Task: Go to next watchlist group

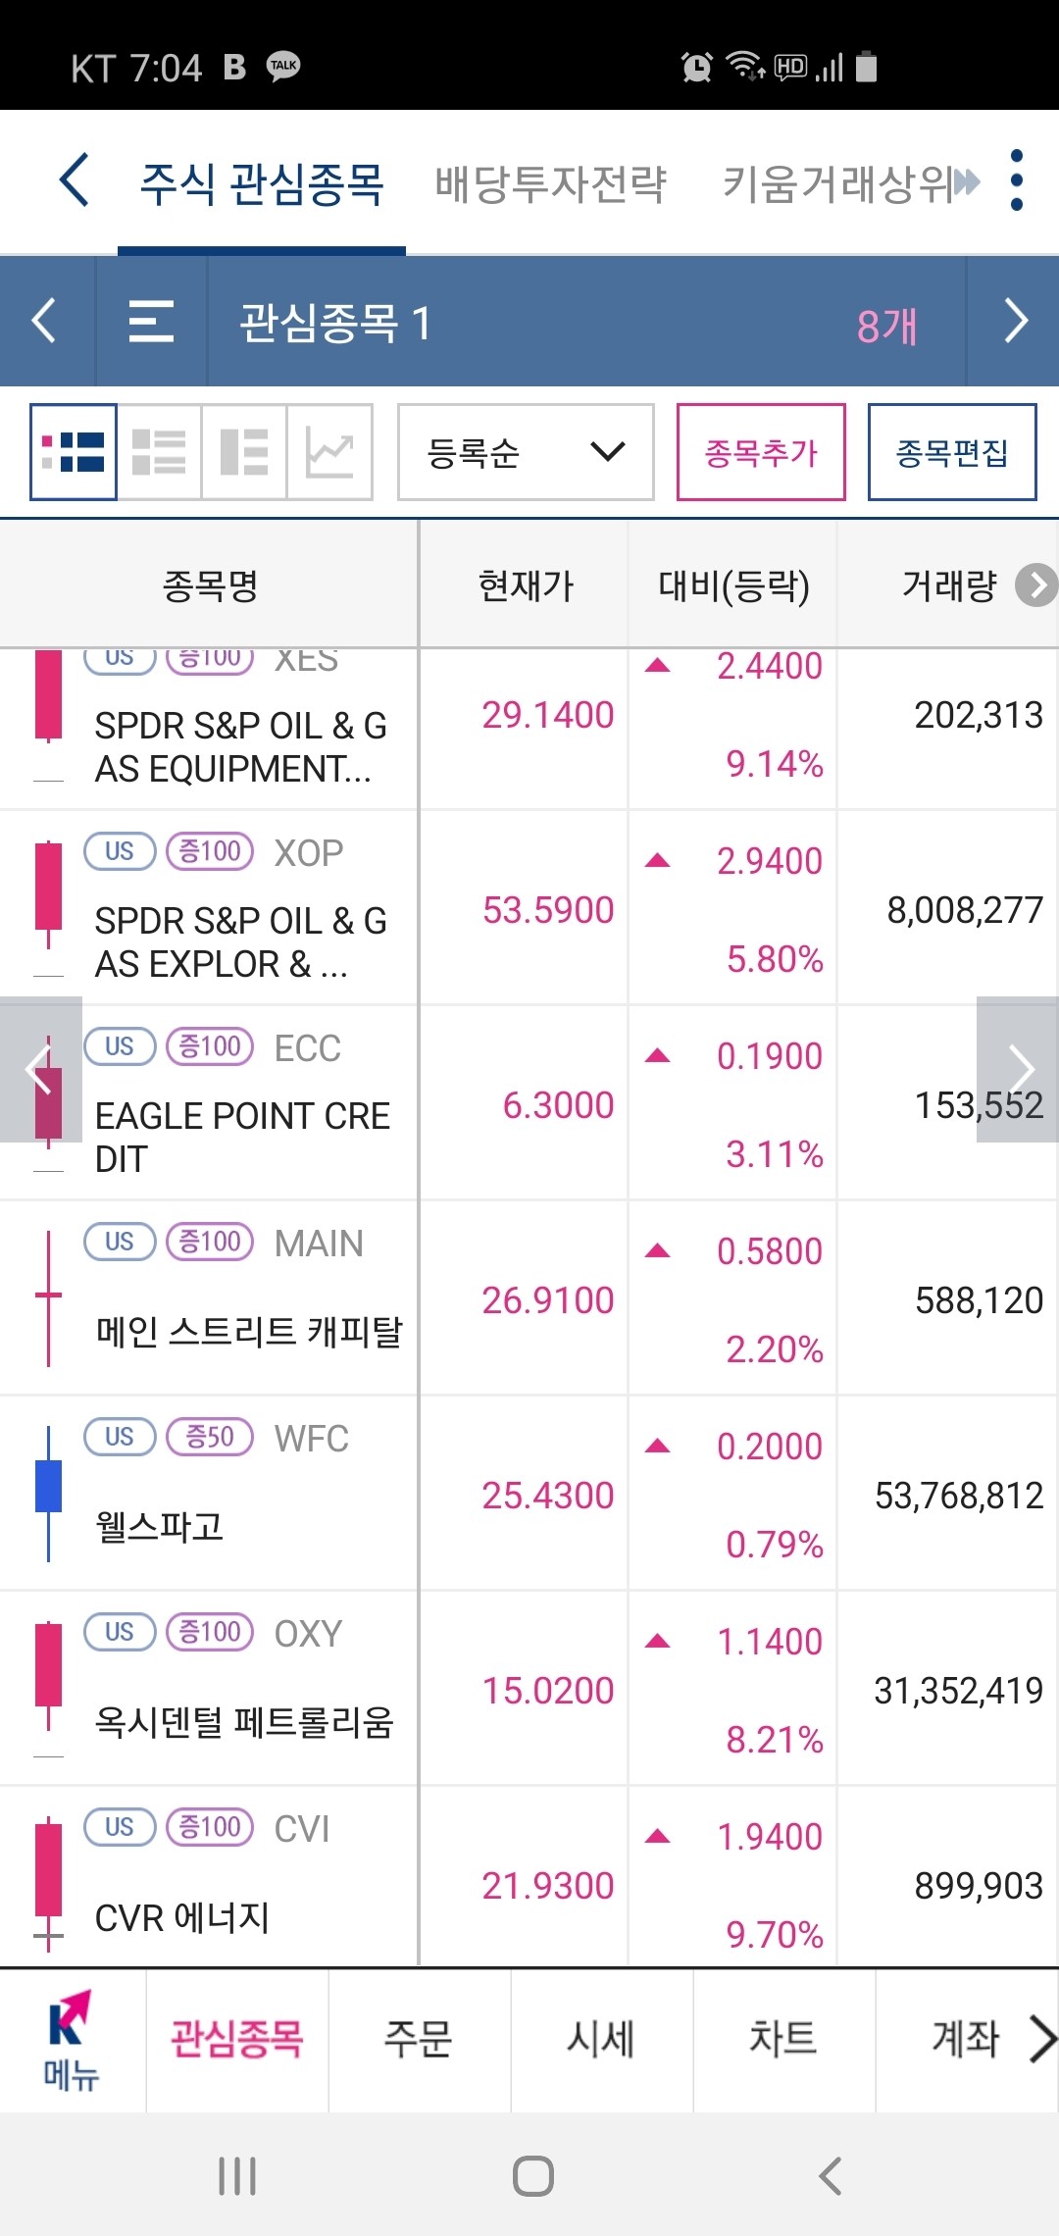Action: [x=1015, y=322]
